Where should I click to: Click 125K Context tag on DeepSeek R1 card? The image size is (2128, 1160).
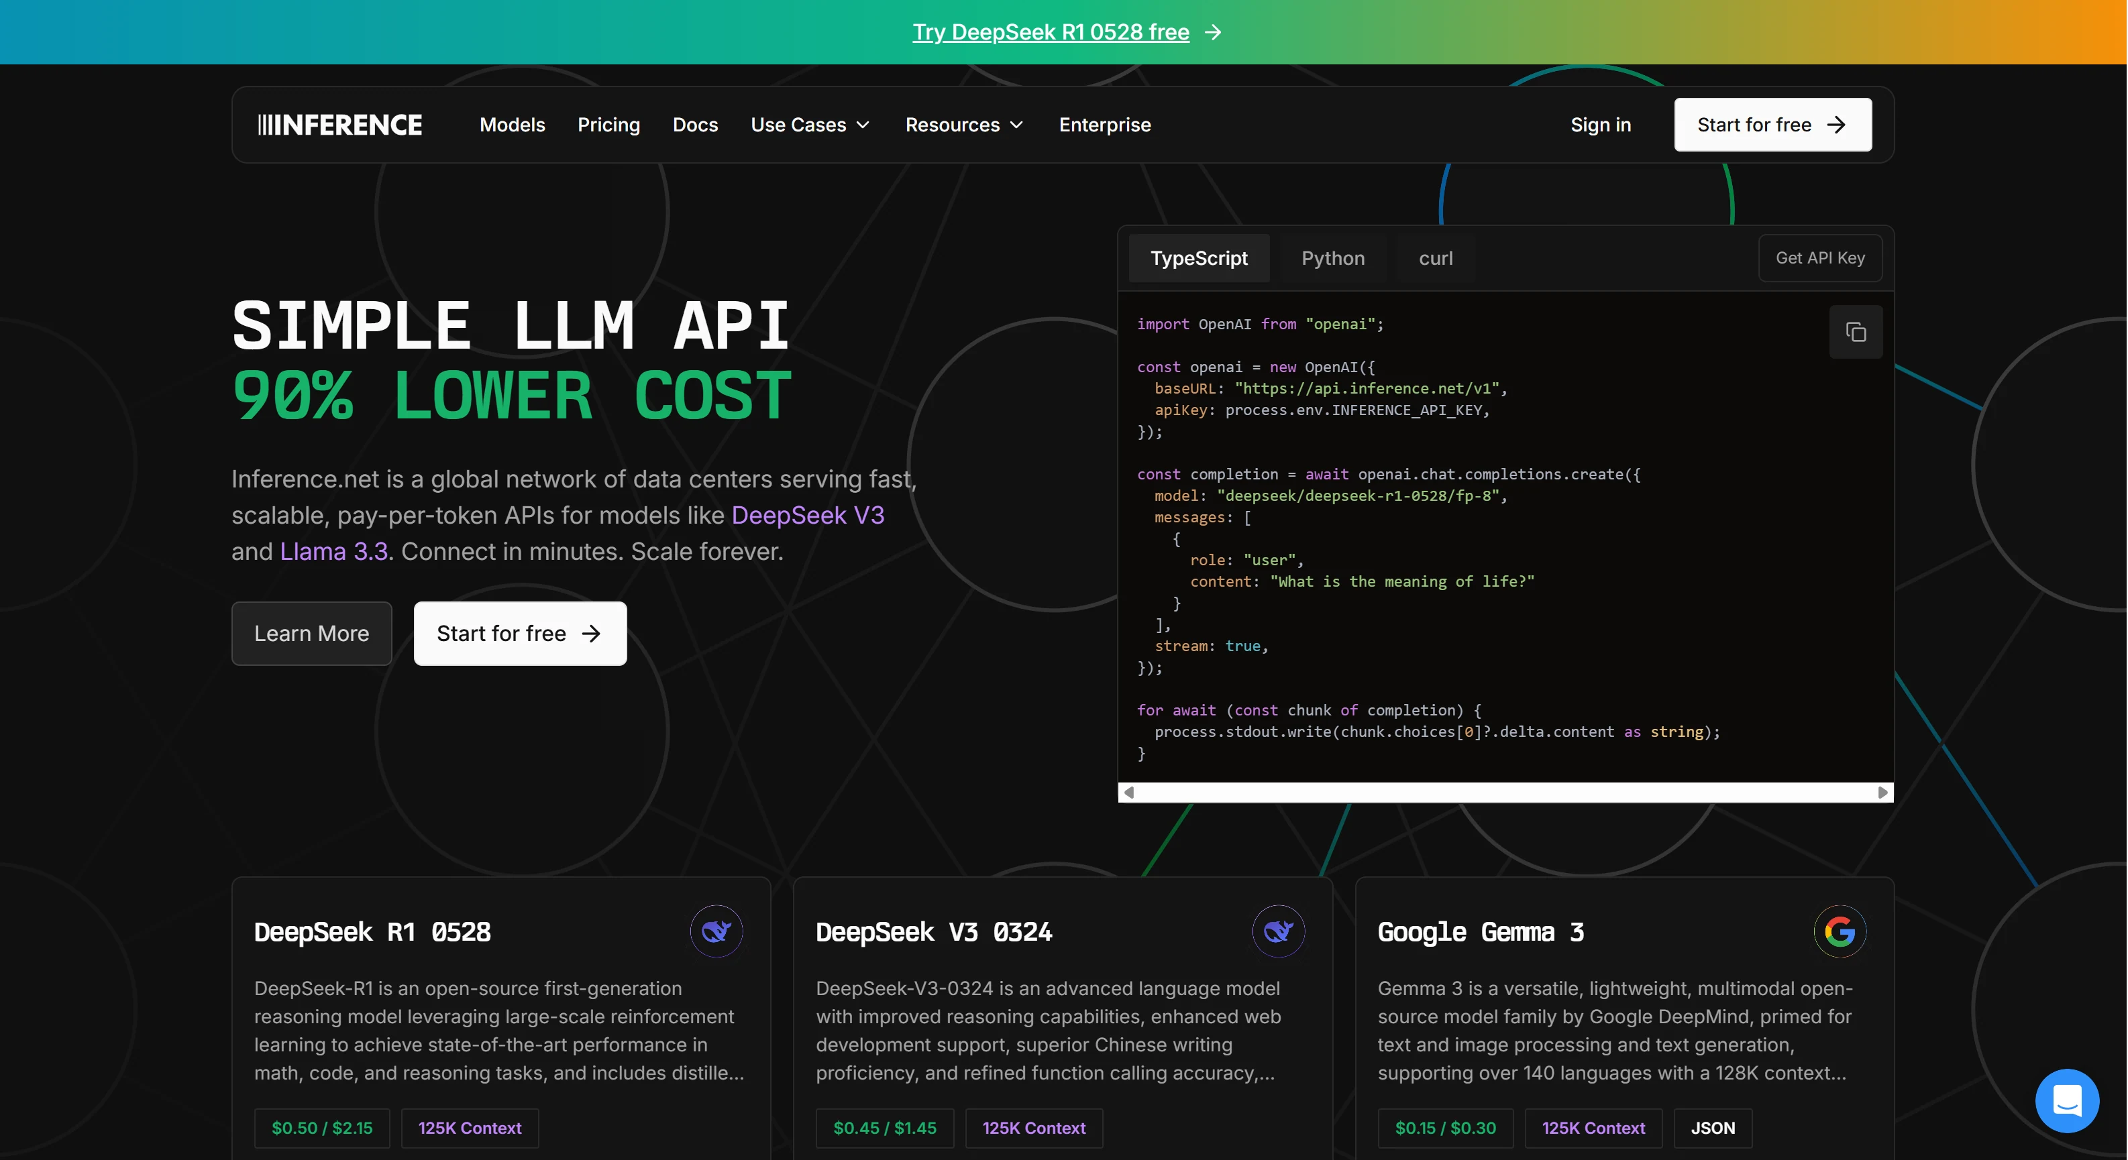[470, 1128]
